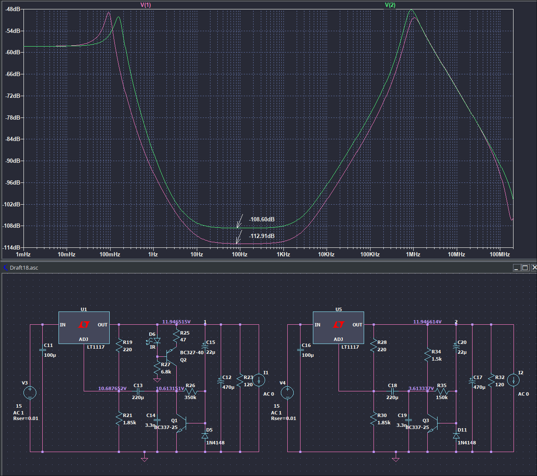This screenshot has height=476, width=537.
Task: Select the C16 100µ capacitor symbol
Action: coord(301,350)
